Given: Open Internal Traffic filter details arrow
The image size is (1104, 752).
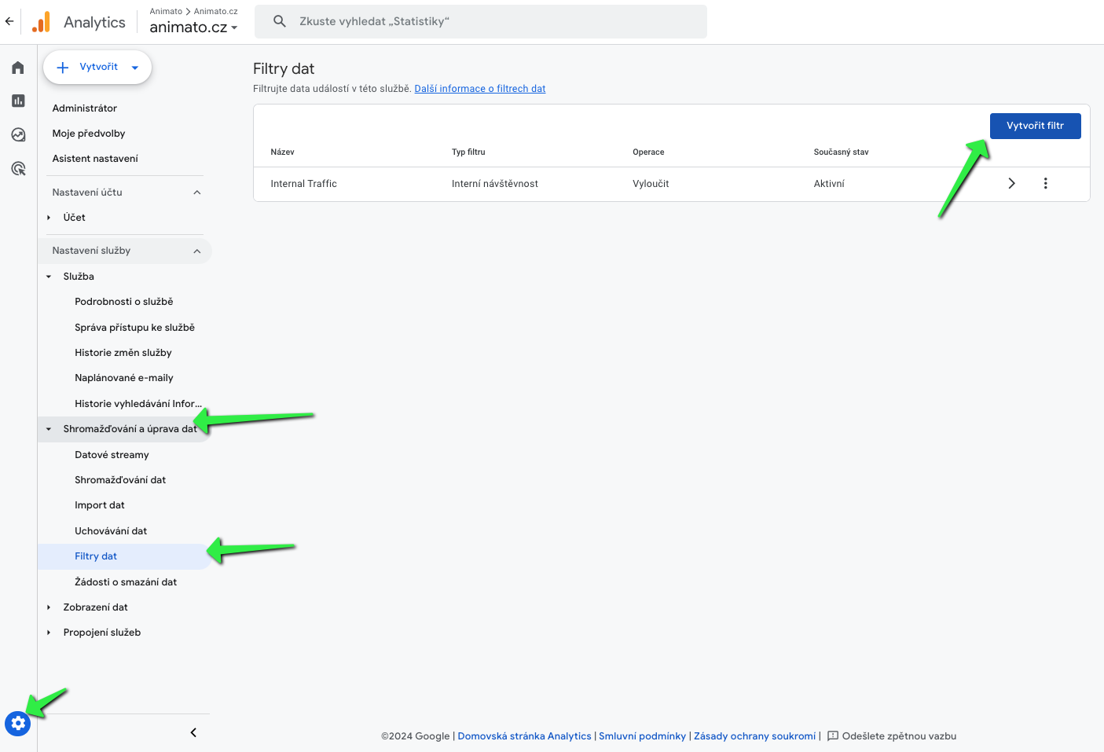Looking at the screenshot, I should [x=1011, y=183].
